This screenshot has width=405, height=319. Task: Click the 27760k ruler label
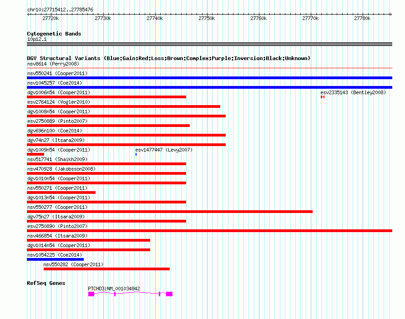point(258,18)
